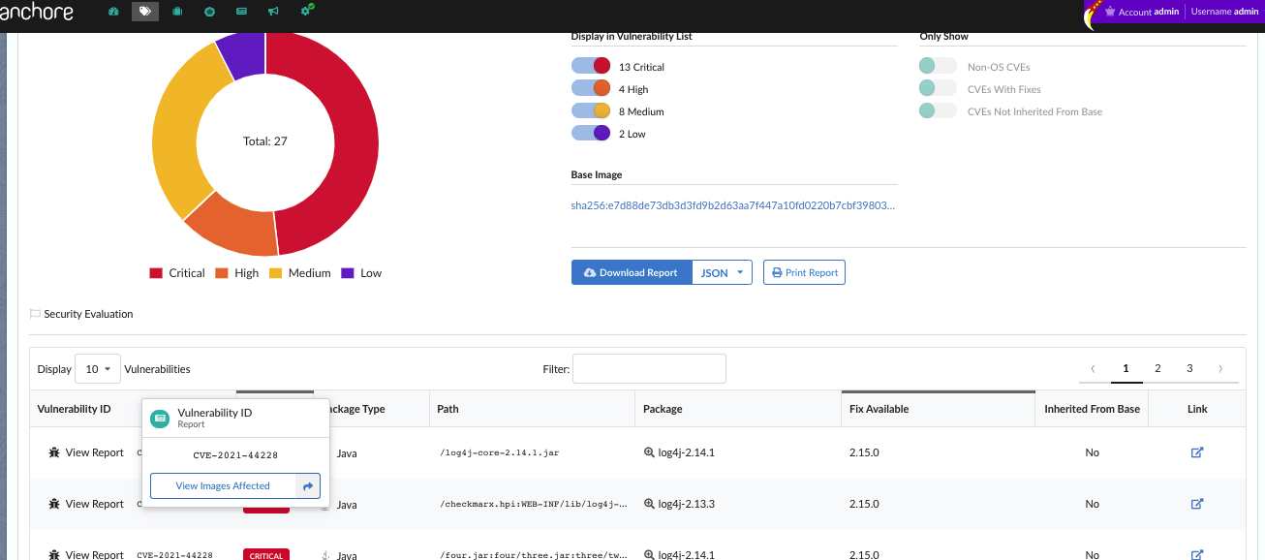Click the magnifier icon beside log4j-2.13.3 package
This screenshot has width=1265, height=560.
coord(649,504)
